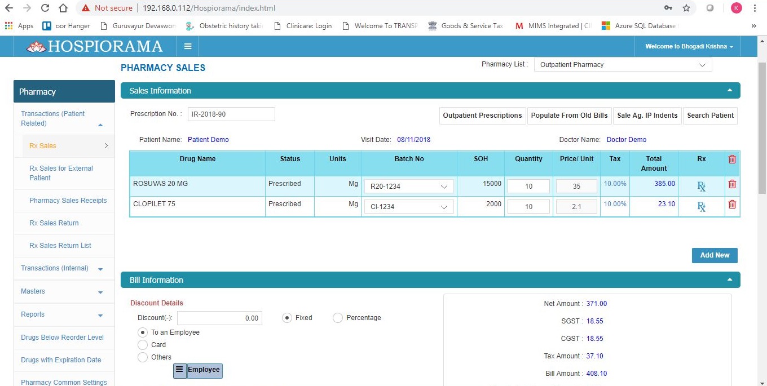Click the Not secure warning icon
The width and height of the screenshot is (767, 386).
click(86, 8)
